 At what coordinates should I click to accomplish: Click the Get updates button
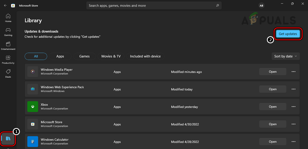288,34
